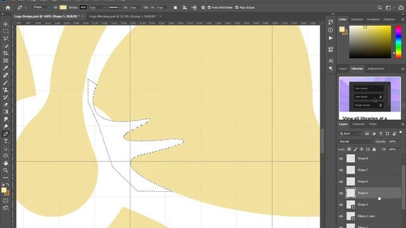Open pen tool gear settings

click(x=203, y=8)
